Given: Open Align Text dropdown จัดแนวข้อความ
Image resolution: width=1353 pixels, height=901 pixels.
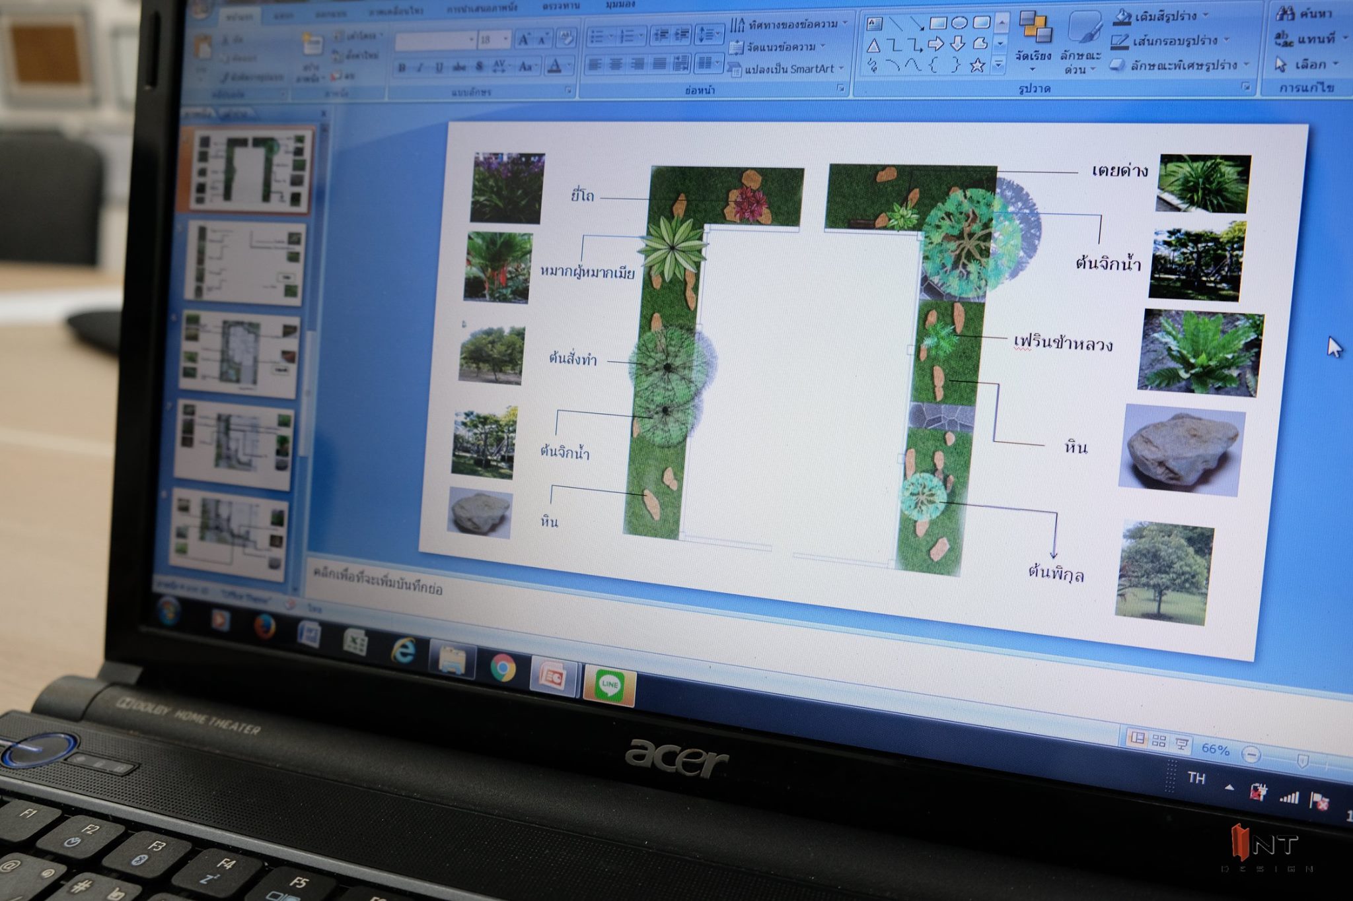Looking at the screenshot, I should [777, 47].
